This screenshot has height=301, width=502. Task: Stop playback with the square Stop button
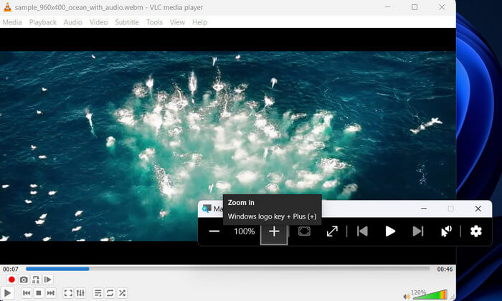(39, 293)
